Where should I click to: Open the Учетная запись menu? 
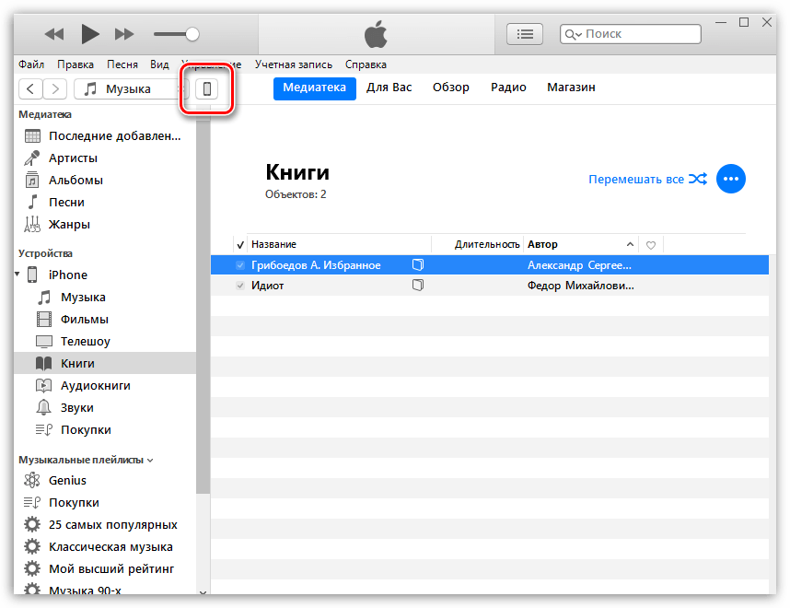pos(293,64)
